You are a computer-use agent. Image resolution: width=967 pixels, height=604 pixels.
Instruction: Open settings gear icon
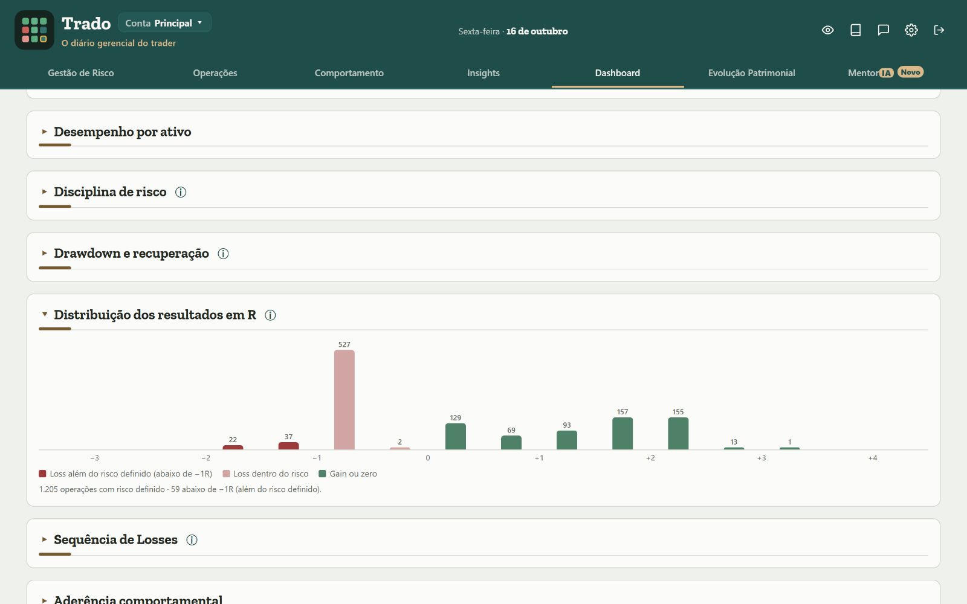point(911,30)
